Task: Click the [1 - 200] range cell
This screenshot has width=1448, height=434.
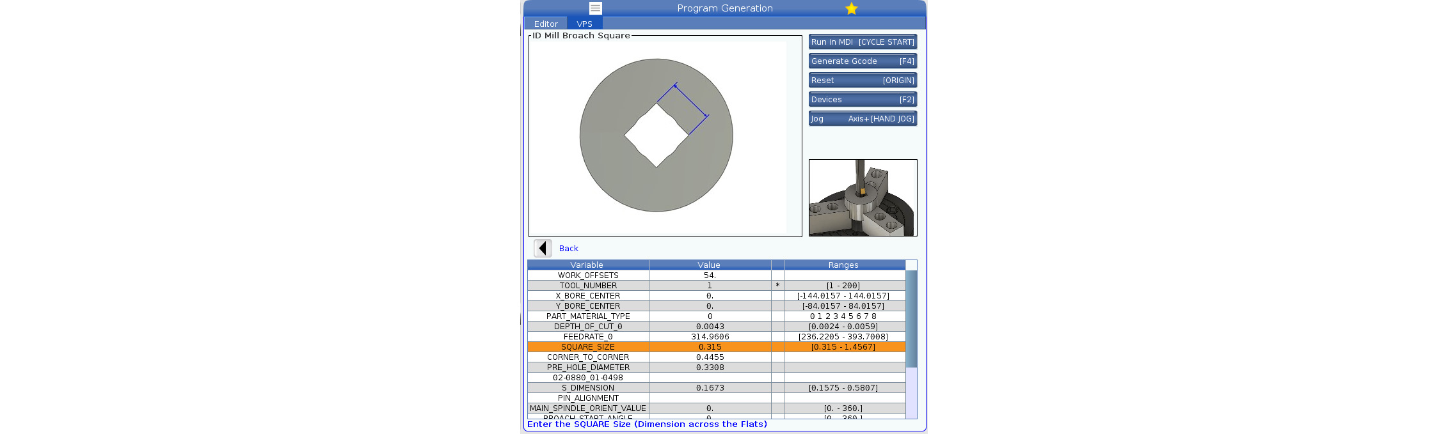Action: [x=843, y=286]
